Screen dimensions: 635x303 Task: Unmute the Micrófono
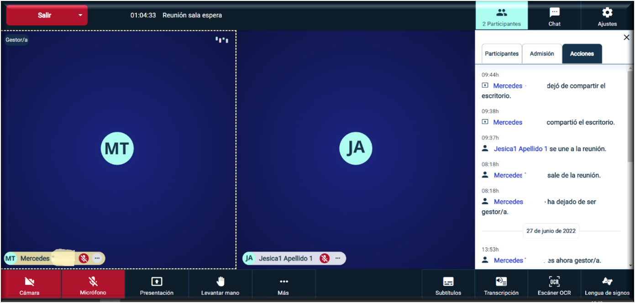click(93, 284)
